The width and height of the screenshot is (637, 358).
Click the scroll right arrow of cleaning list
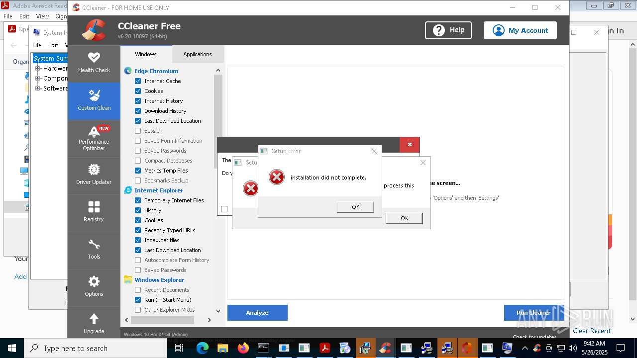coord(210,320)
